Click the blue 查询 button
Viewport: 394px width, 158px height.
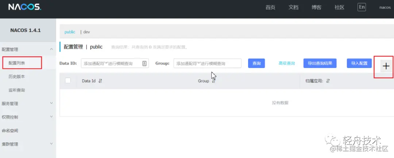[256, 63]
